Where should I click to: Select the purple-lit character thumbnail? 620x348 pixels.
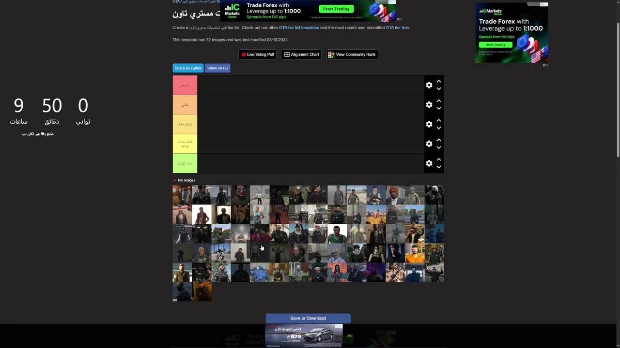coord(376,273)
